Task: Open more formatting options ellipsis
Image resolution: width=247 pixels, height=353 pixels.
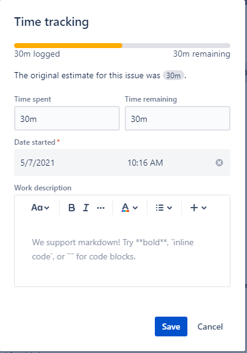Action: pos(101,208)
